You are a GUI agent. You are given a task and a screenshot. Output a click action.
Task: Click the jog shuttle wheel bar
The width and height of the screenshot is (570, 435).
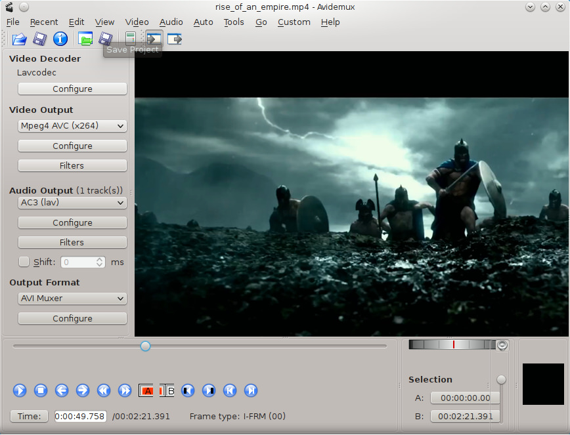pos(452,344)
